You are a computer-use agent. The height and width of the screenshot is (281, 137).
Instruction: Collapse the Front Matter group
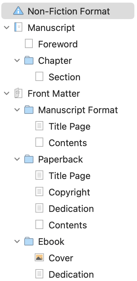click(7, 93)
